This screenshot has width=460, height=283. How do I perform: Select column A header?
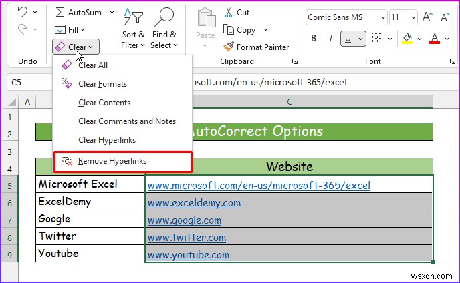point(27,102)
